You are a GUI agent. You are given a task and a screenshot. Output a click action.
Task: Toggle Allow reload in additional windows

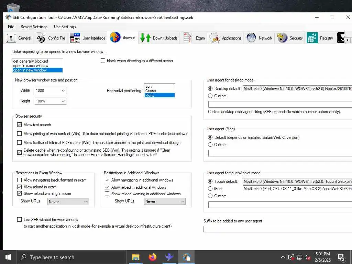coord(107,187)
